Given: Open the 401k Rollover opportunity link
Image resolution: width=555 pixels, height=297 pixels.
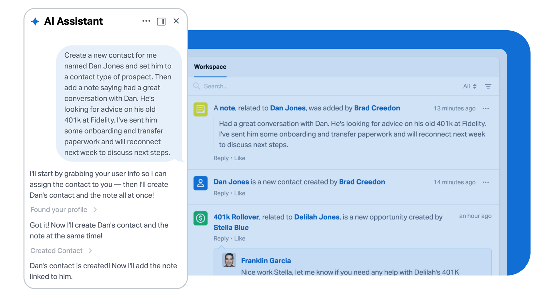Looking at the screenshot, I should coord(236,217).
